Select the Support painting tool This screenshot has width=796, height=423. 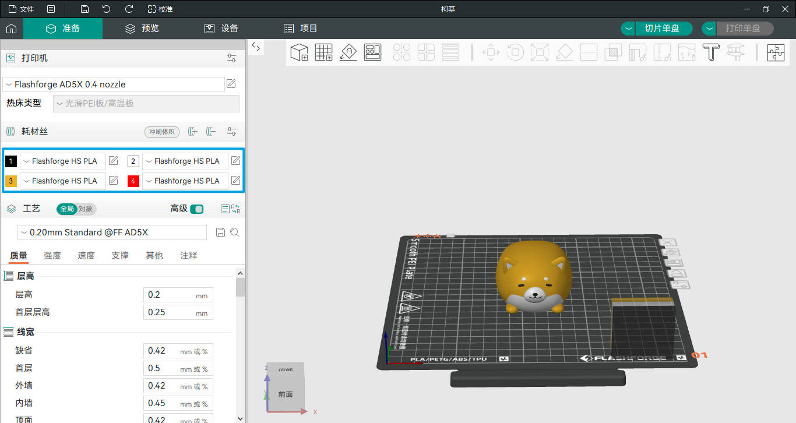[637, 52]
